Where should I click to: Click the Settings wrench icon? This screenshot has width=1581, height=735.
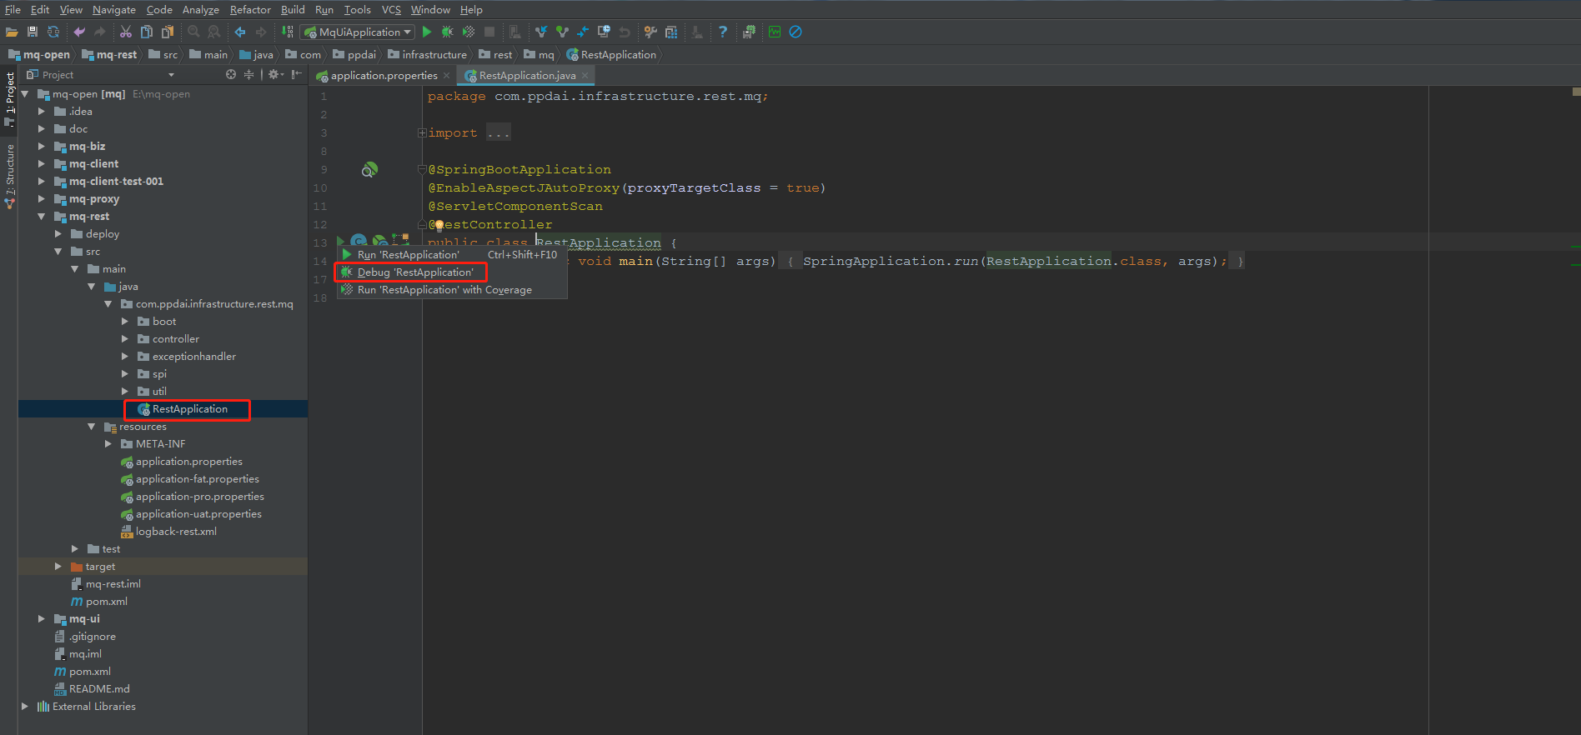click(650, 32)
